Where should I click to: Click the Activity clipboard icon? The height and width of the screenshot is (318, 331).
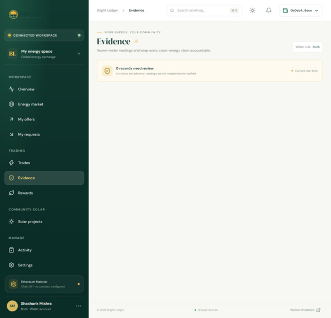[11, 250]
